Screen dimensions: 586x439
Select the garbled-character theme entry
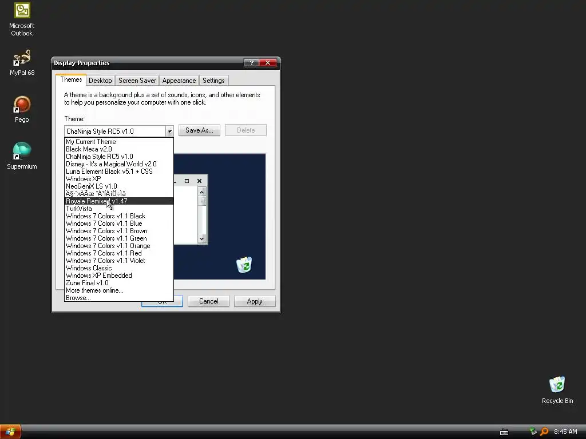(119, 194)
